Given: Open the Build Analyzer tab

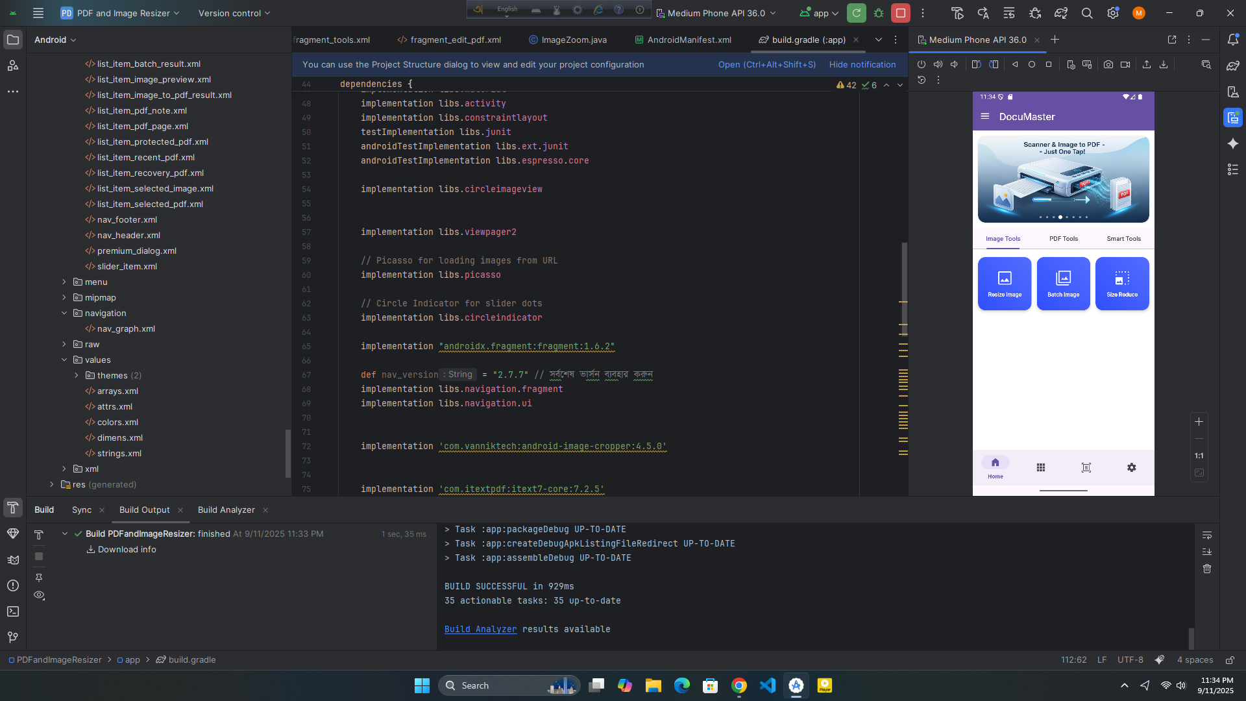Looking at the screenshot, I should click(226, 510).
